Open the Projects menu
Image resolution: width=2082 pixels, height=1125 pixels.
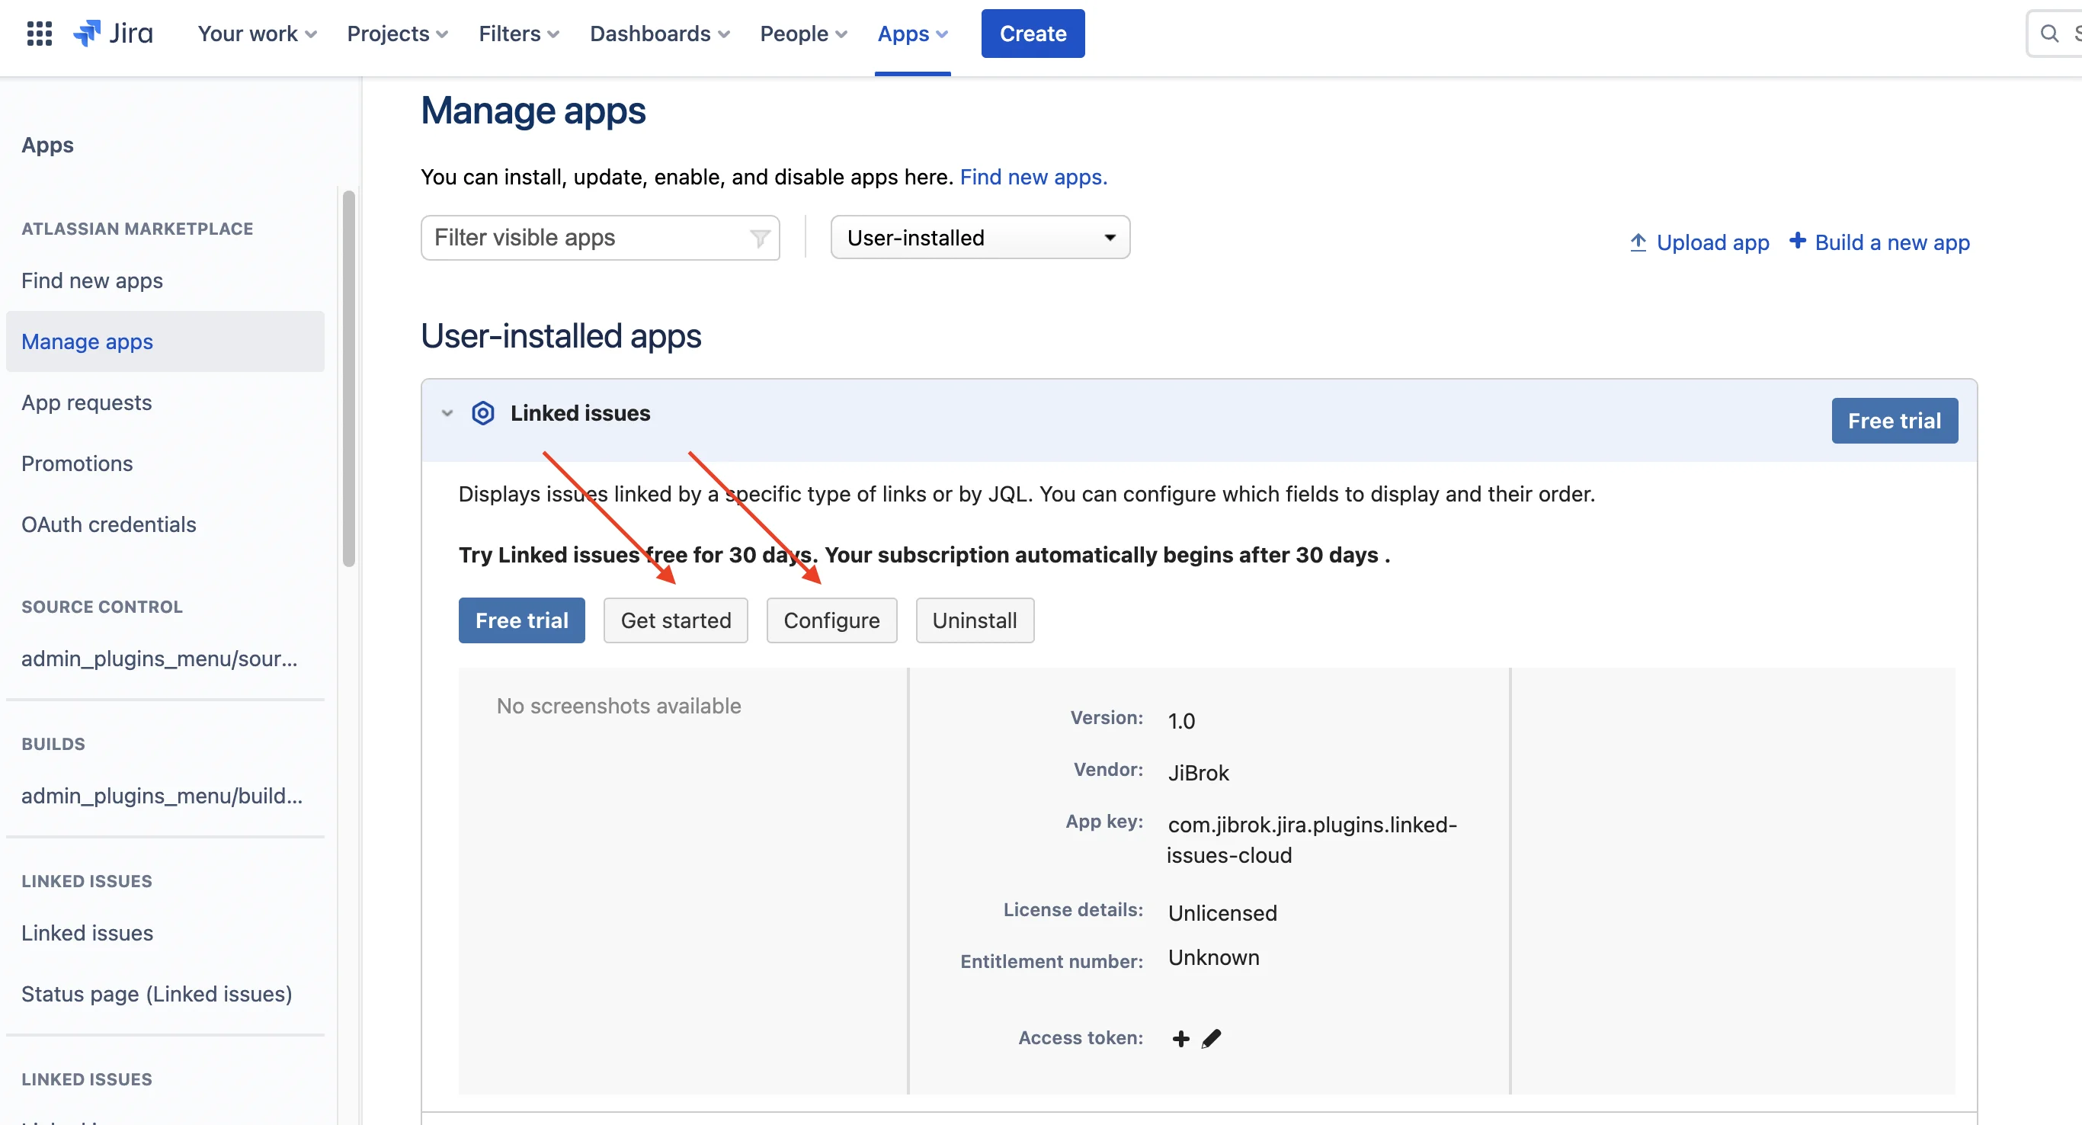click(x=397, y=33)
